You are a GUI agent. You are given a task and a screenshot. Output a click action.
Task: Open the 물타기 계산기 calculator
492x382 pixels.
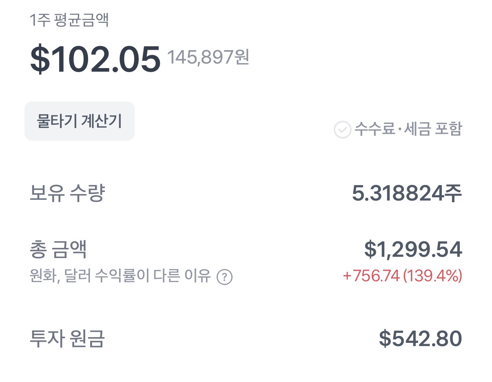coord(80,121)
